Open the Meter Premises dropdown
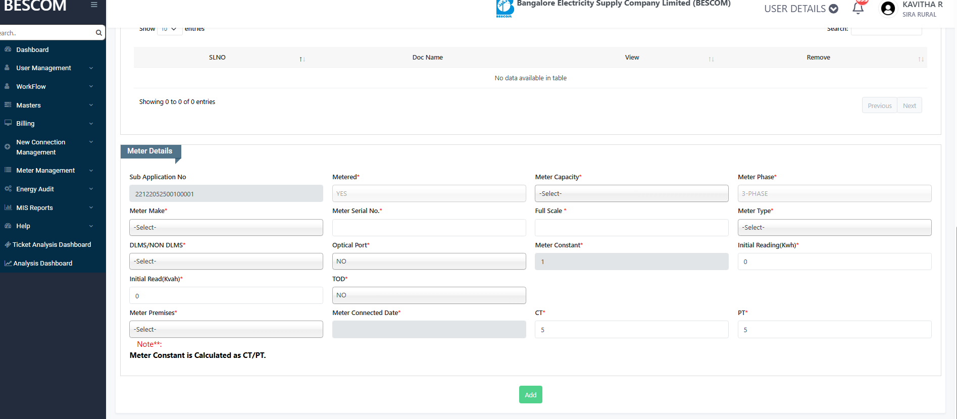The height and width of the screenshot is (419, 957). (226, 330)
